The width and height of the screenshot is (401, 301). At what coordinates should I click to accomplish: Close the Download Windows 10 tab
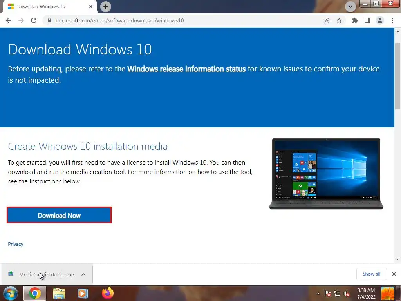(x=91, y=7)
